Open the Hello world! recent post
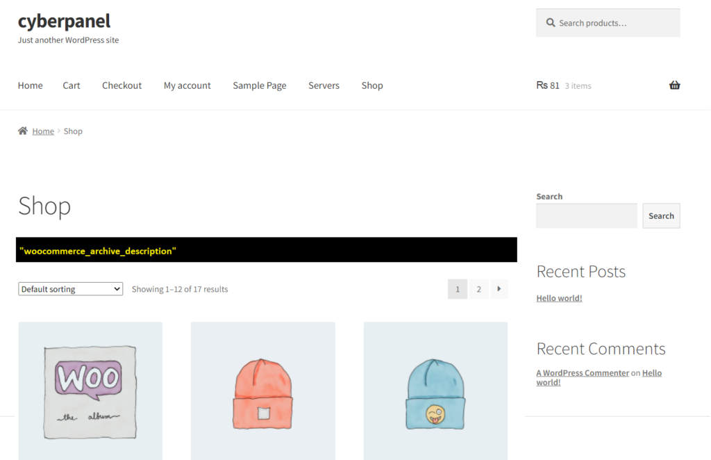711x460 pixels. tap(559, 298)
